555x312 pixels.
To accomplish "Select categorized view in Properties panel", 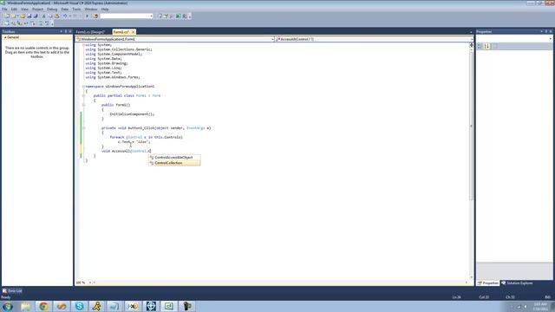I will pos(480,46).
